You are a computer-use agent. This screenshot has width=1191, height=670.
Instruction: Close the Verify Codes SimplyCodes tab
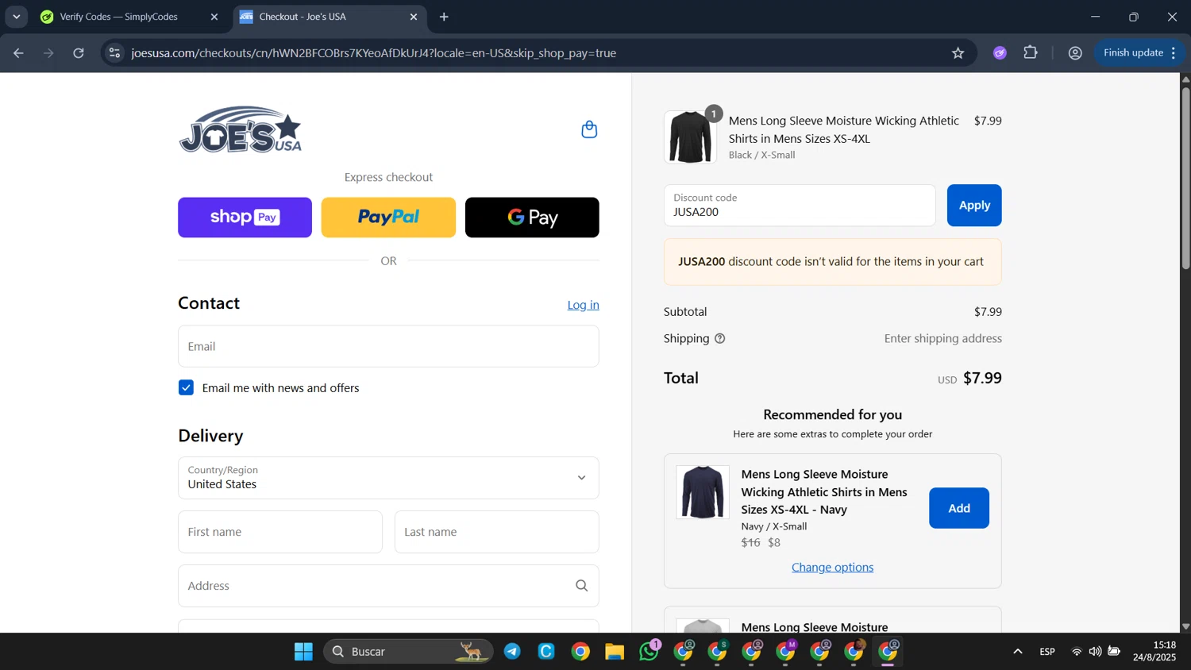pyautogui.click(x=214, y=17)
